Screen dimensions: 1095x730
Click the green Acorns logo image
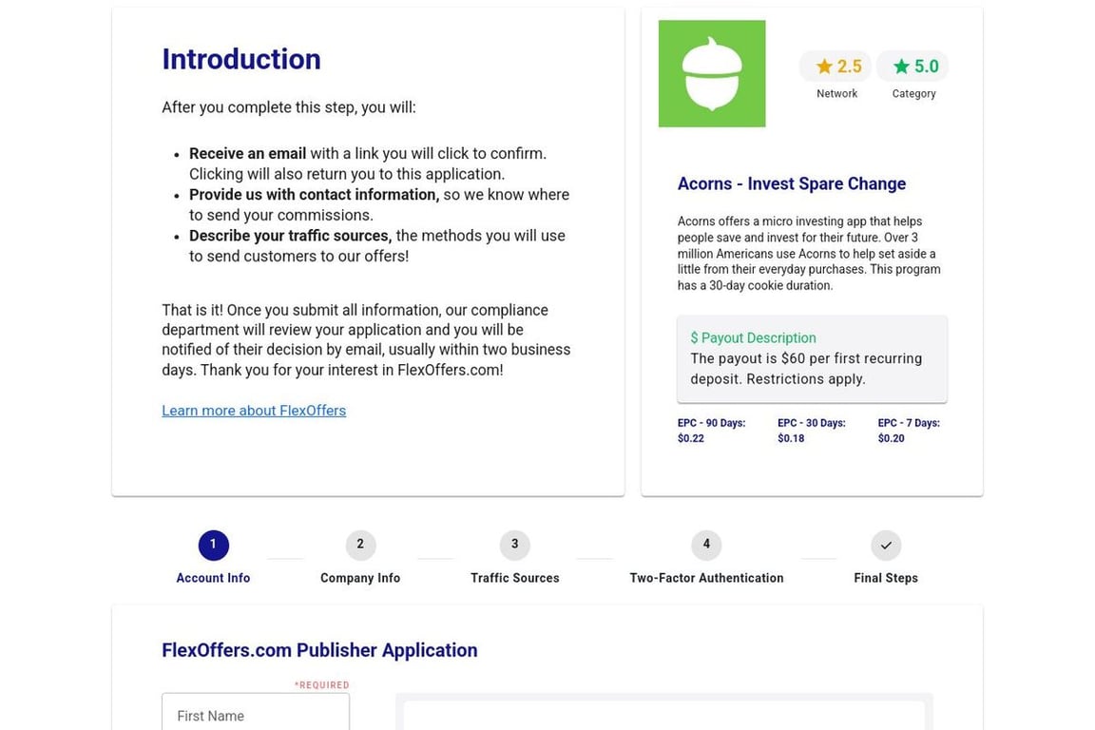(712, 73)
